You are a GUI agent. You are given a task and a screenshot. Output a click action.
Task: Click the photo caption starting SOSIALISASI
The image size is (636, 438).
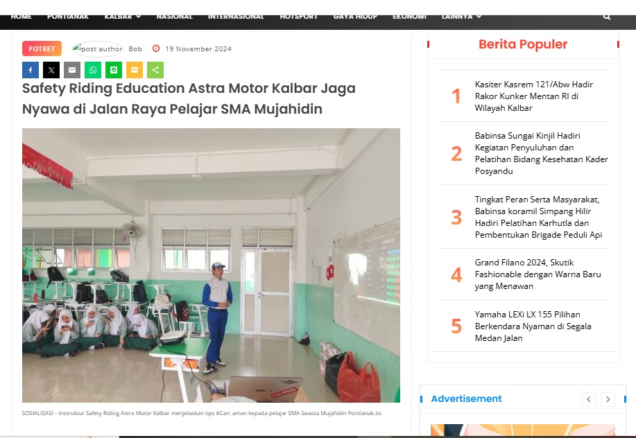(202, 413)
